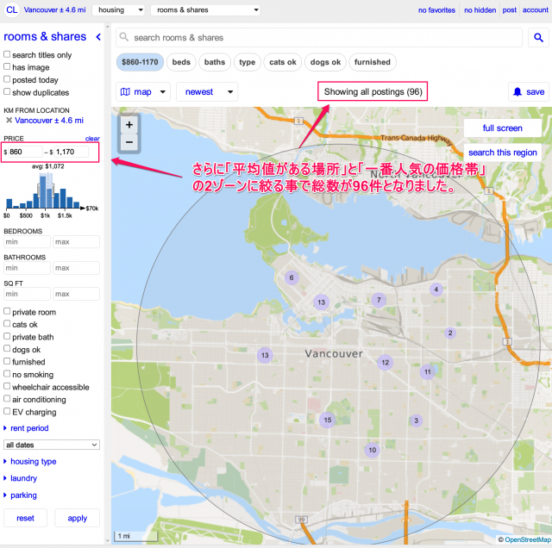552x548 pixels.
Task: Click the minimum price field showing 860
Action: (x=25, y=152)
